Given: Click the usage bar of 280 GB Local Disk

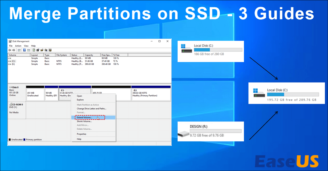Looking at the screenshot, I should pos(218,50).
